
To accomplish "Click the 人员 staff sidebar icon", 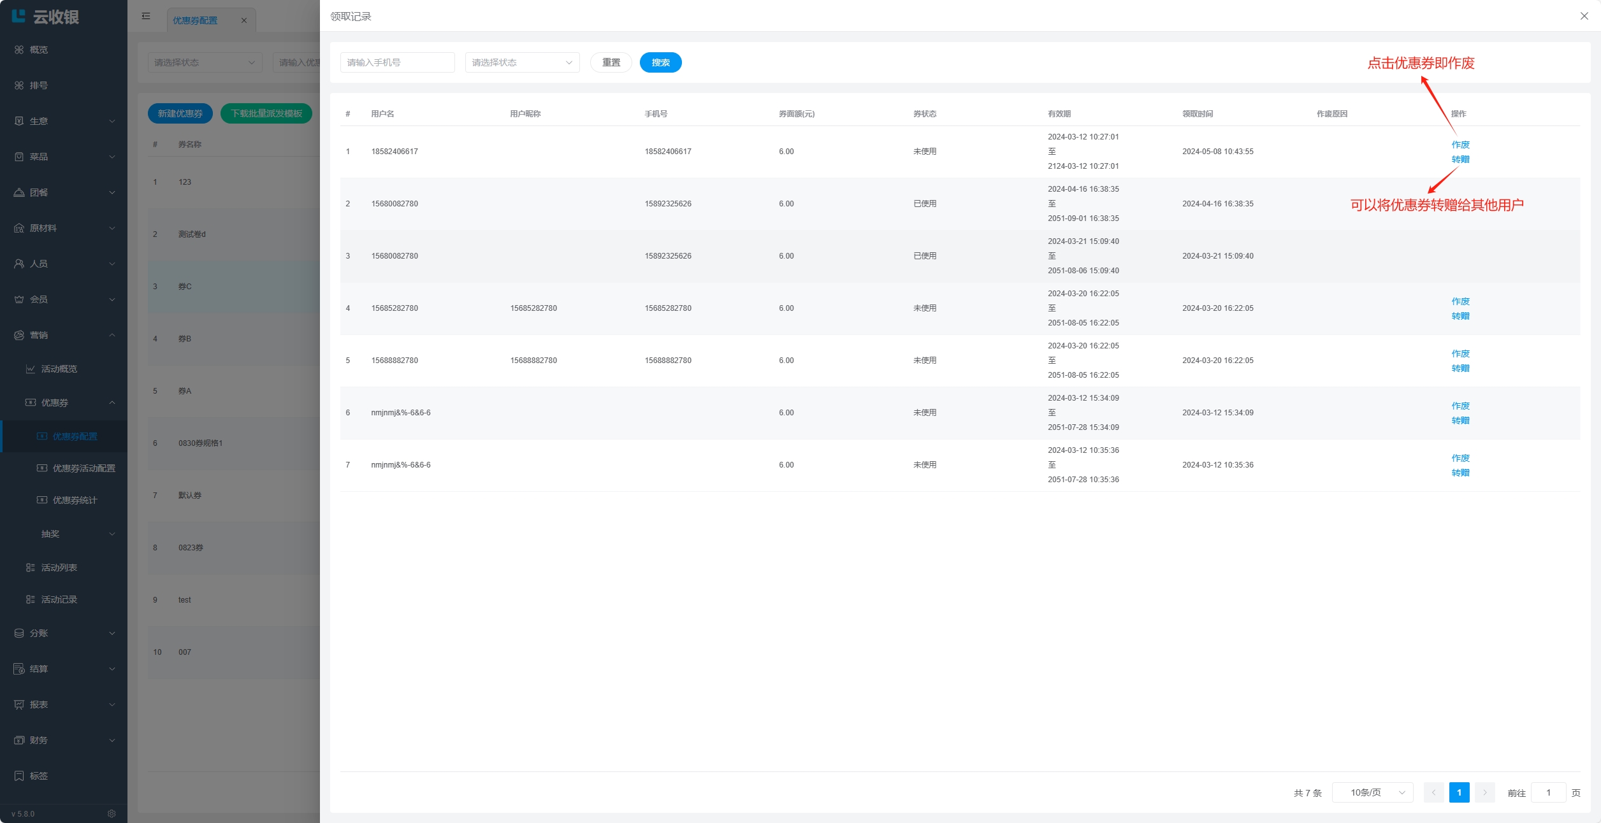I will [19, 264].
